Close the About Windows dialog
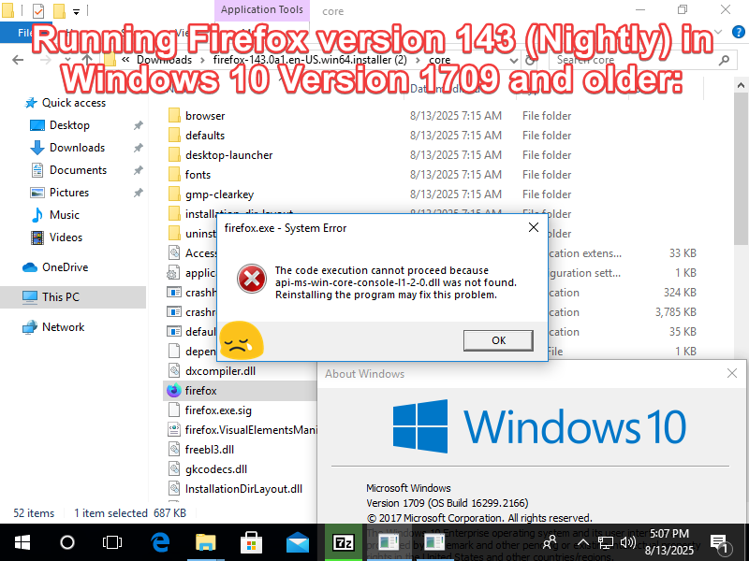Image resolution: width=749 pixels, height=561 pixels. click(x=732, y=373)
